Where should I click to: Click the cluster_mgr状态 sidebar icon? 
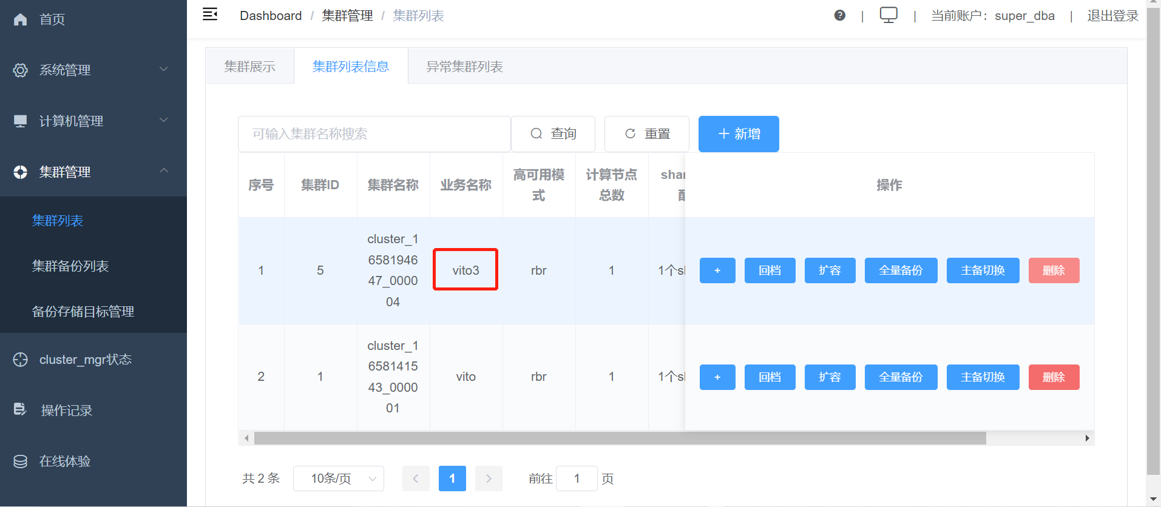(21, 360)
